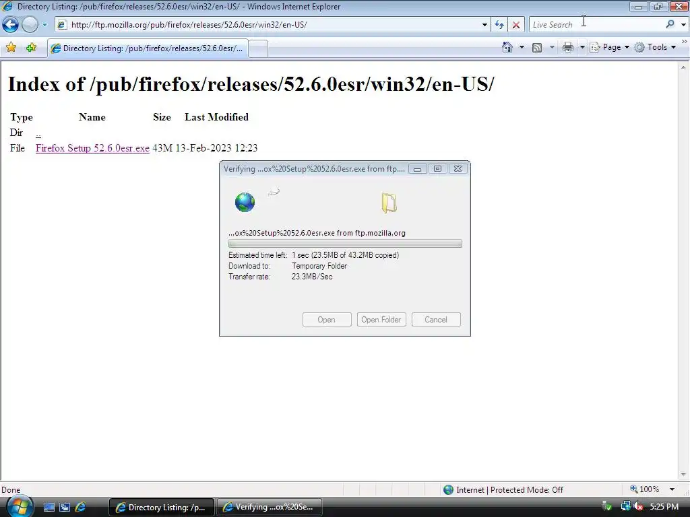Click the RSS feeds icon

pos(537,48)
